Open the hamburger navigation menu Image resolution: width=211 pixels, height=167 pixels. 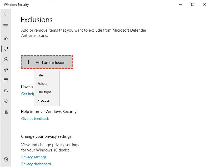[x=6, y=26]
